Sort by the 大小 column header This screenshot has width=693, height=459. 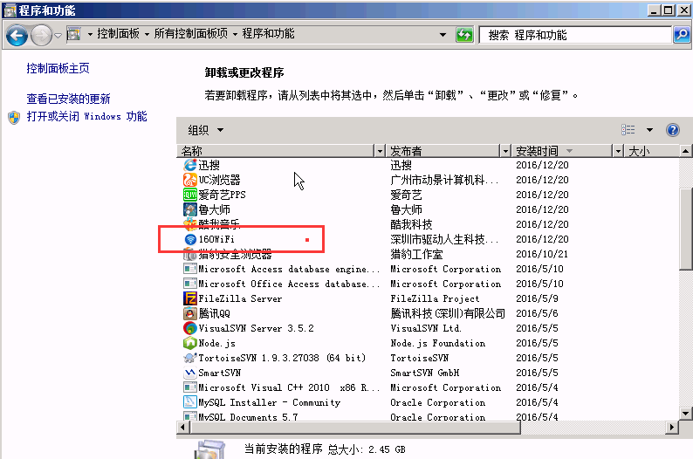[x=652, y=151]
